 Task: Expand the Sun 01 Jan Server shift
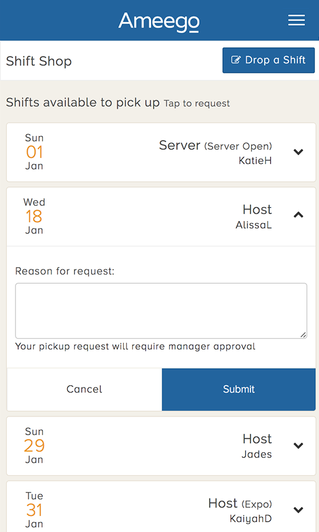point(298,152)
